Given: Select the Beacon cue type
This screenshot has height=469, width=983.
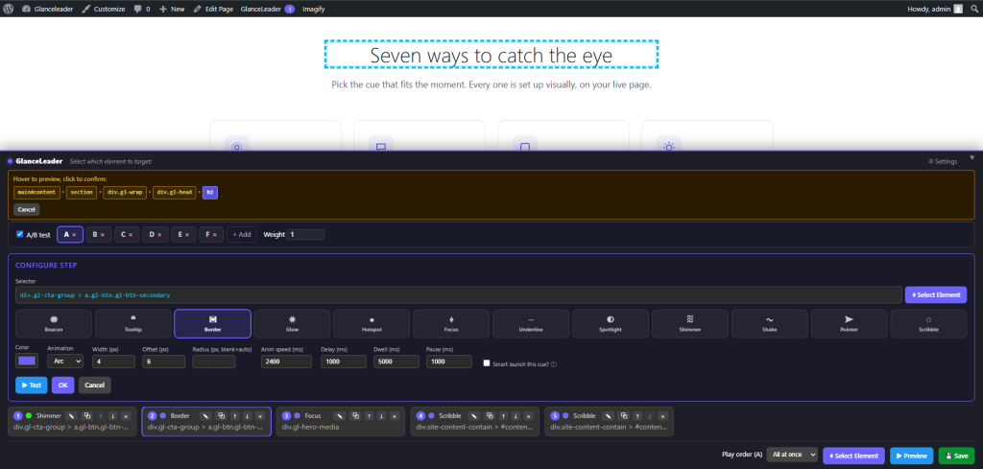Looking at the screenshot, I should 54,324.
